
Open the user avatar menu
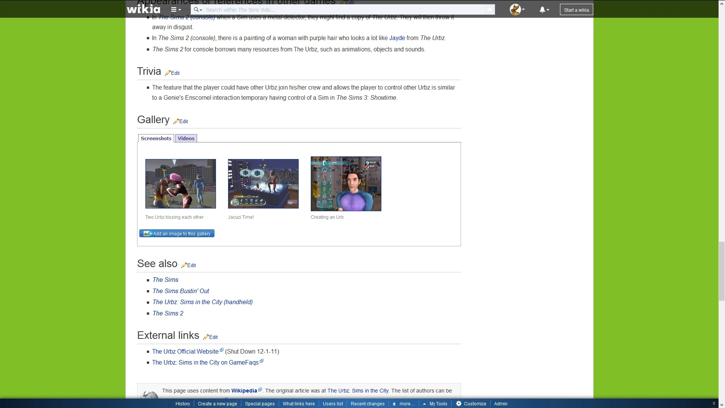[517, 9]
